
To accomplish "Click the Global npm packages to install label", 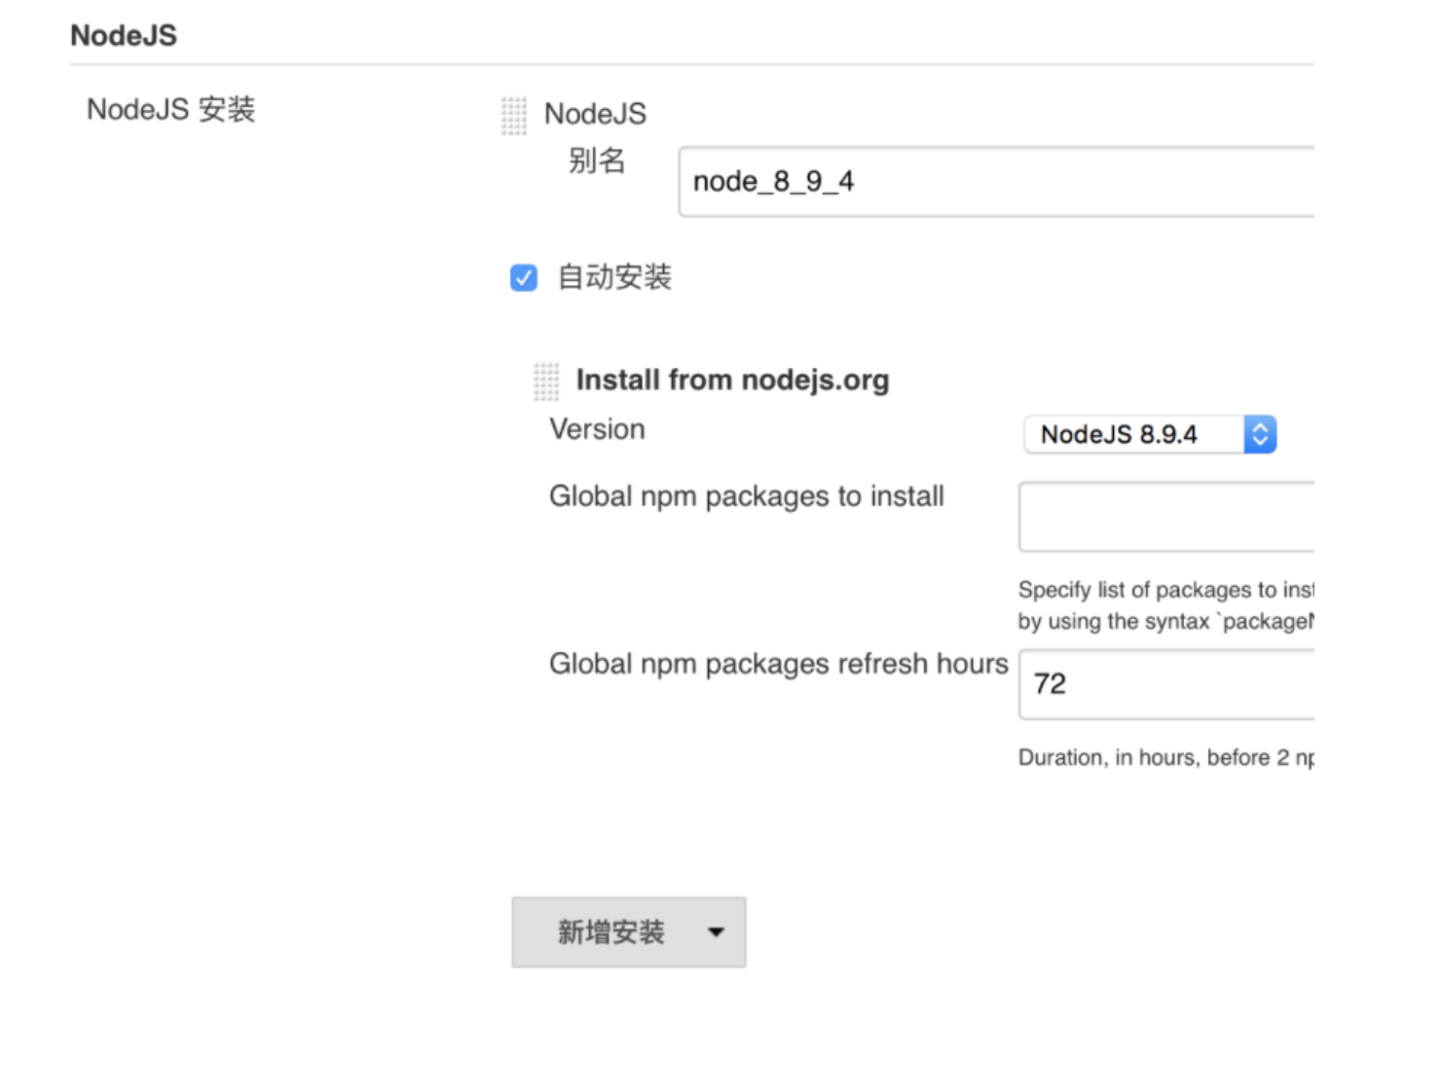I will pos(747,497).
